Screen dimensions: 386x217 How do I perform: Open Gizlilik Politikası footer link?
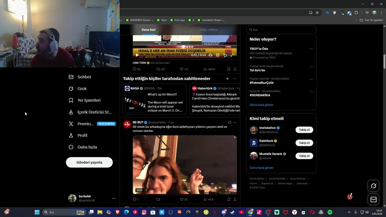[277, 179]
